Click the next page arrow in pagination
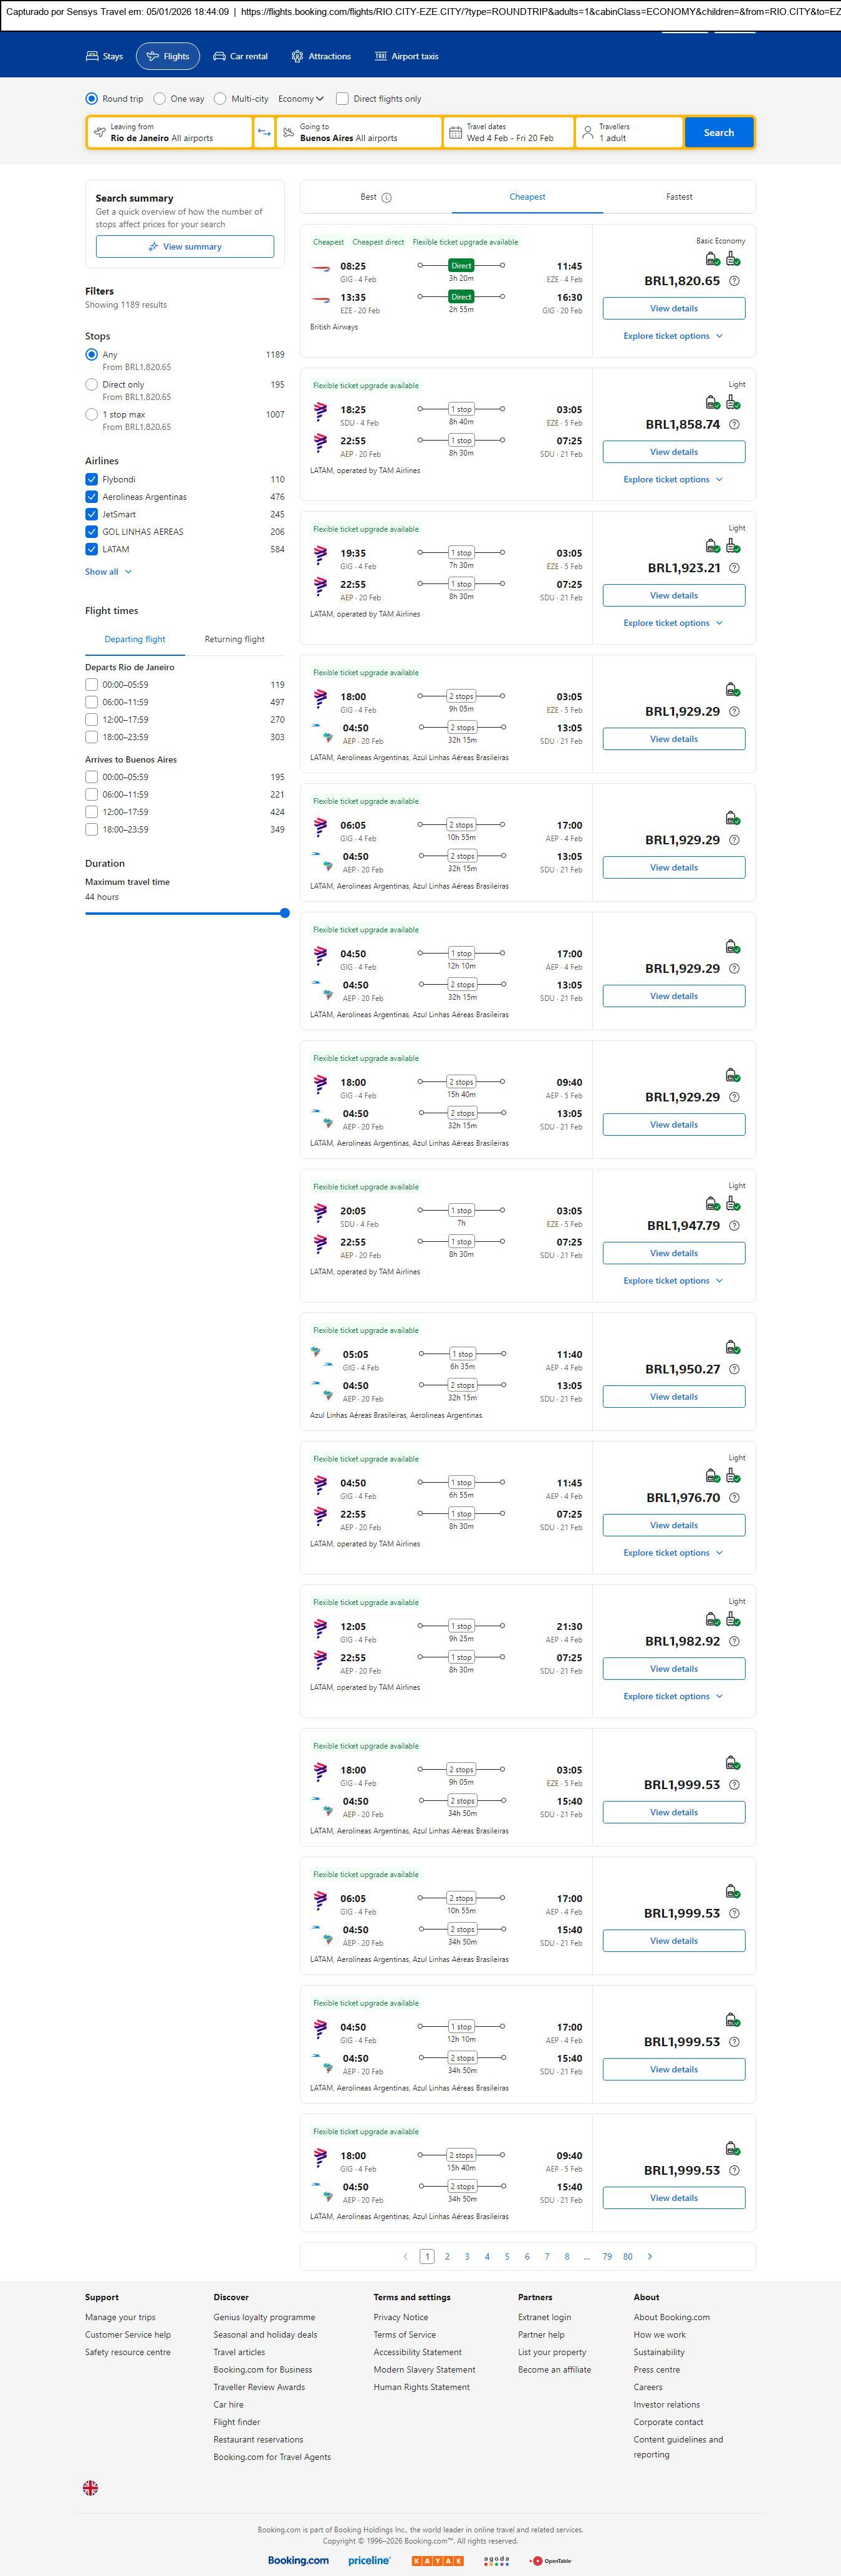841x2576 pixels. (649, 2256)
